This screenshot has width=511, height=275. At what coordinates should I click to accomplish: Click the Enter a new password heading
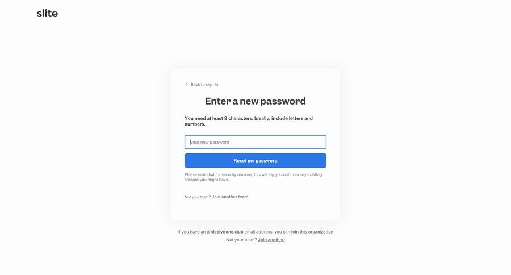coord(255,101)
